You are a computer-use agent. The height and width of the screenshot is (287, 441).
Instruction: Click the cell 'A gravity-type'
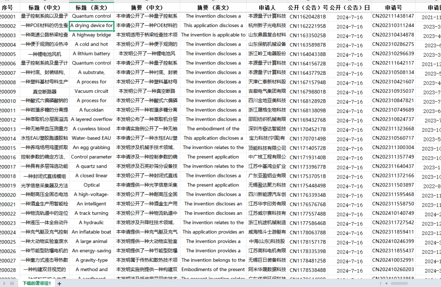[x=91, y=260]
